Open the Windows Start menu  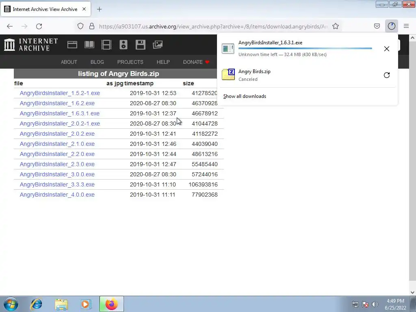tap(11, 304)
